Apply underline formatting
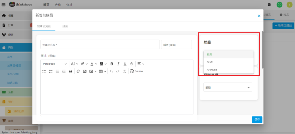 pyautogui.click(x=125, y=64)
